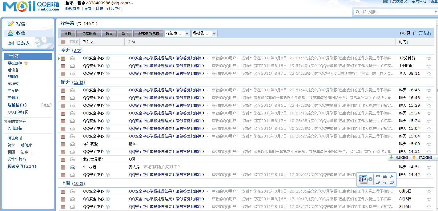The width and height of the screenshot is (438, 211).
Task: Click the 彻底删除 button
Action: point(89,34)
